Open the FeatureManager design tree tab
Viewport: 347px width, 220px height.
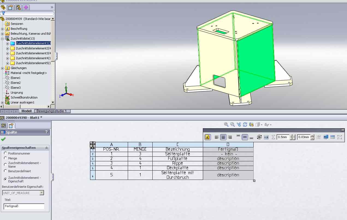[3, 7]
